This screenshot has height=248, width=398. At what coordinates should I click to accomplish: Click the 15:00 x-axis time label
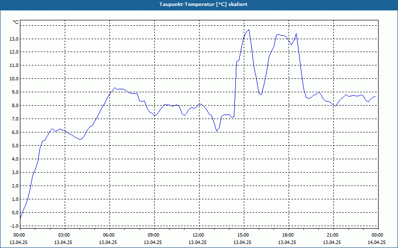[x=243, y=235]
